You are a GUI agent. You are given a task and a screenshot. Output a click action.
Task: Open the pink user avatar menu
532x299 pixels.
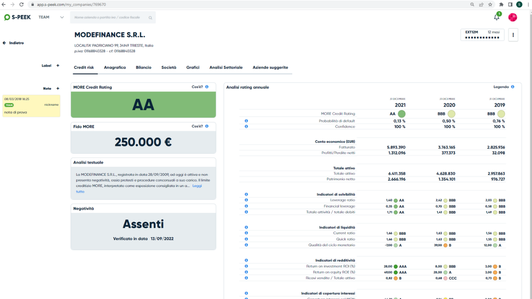pyautogui.click(x=513, y=17)
